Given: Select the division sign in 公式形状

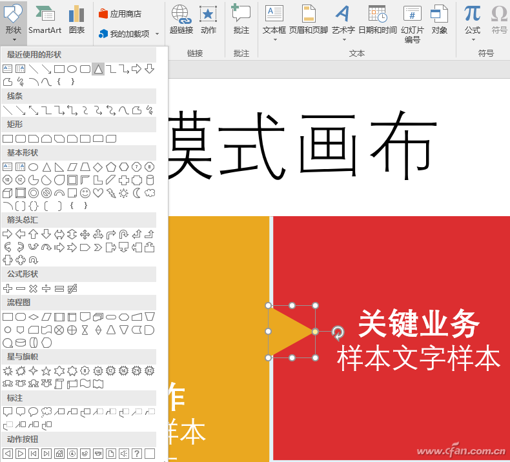Looking at the screenshot, I should coord(46,288).
